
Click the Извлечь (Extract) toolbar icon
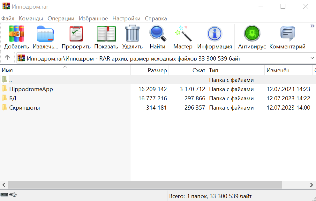pyautogui.click(x=45, y=34)
